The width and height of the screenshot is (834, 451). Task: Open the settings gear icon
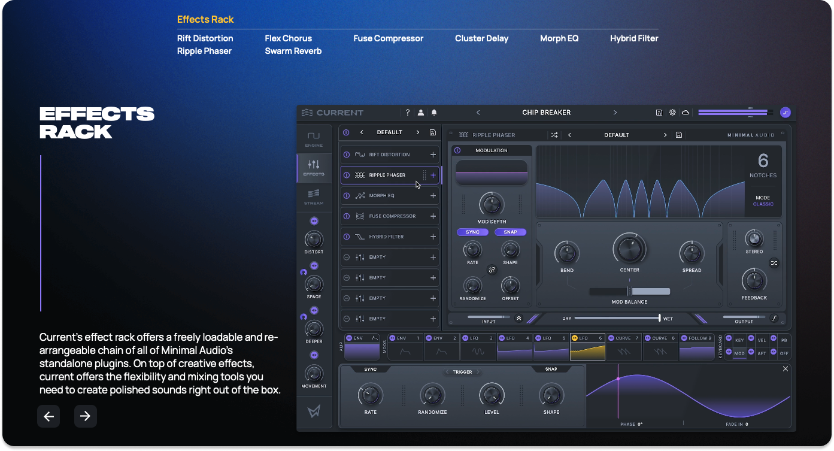672,113
